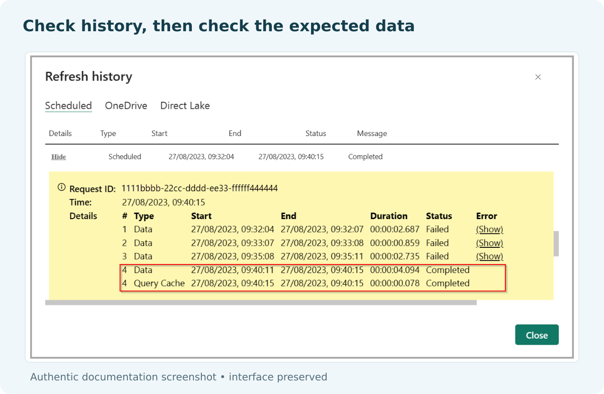Click the info icon beside Request ID

(61, 187)
